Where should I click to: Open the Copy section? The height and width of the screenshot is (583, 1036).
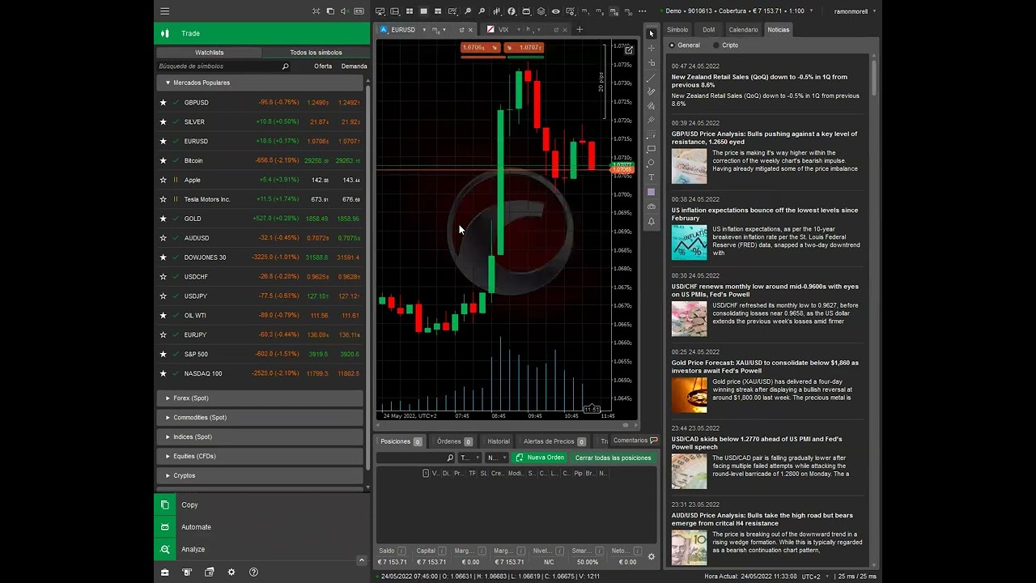tap(260, 504)
